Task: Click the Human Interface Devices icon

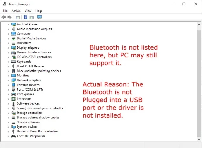Action: coord(13,52)
